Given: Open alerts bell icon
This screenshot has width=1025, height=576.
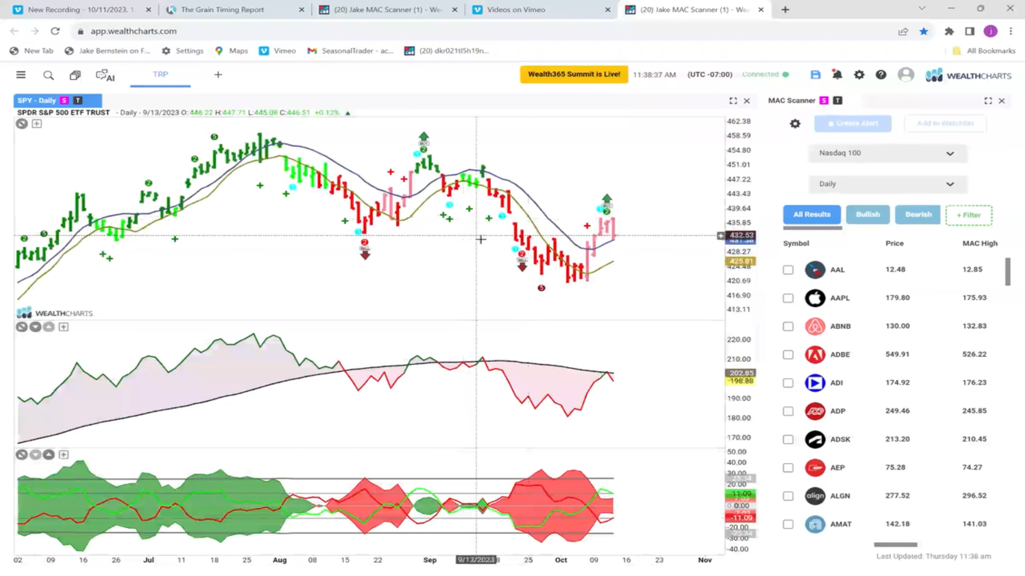Looking at the screenshot, I should pos(837,75).
